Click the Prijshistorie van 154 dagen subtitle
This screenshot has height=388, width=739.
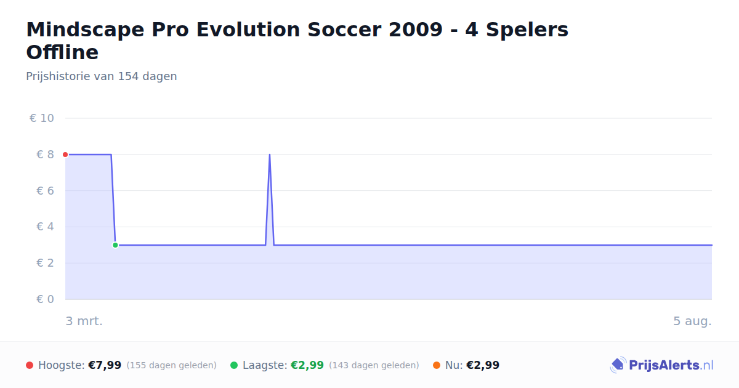[102, 76]
